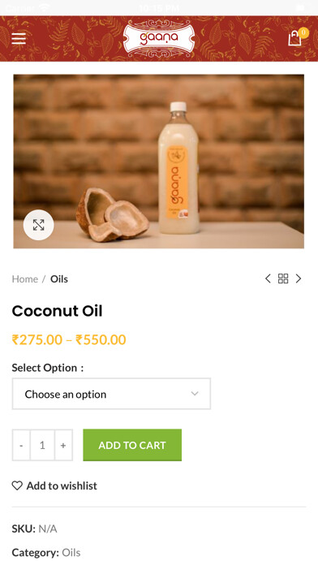Open the Choose an option dropdown

pos(111,394)
